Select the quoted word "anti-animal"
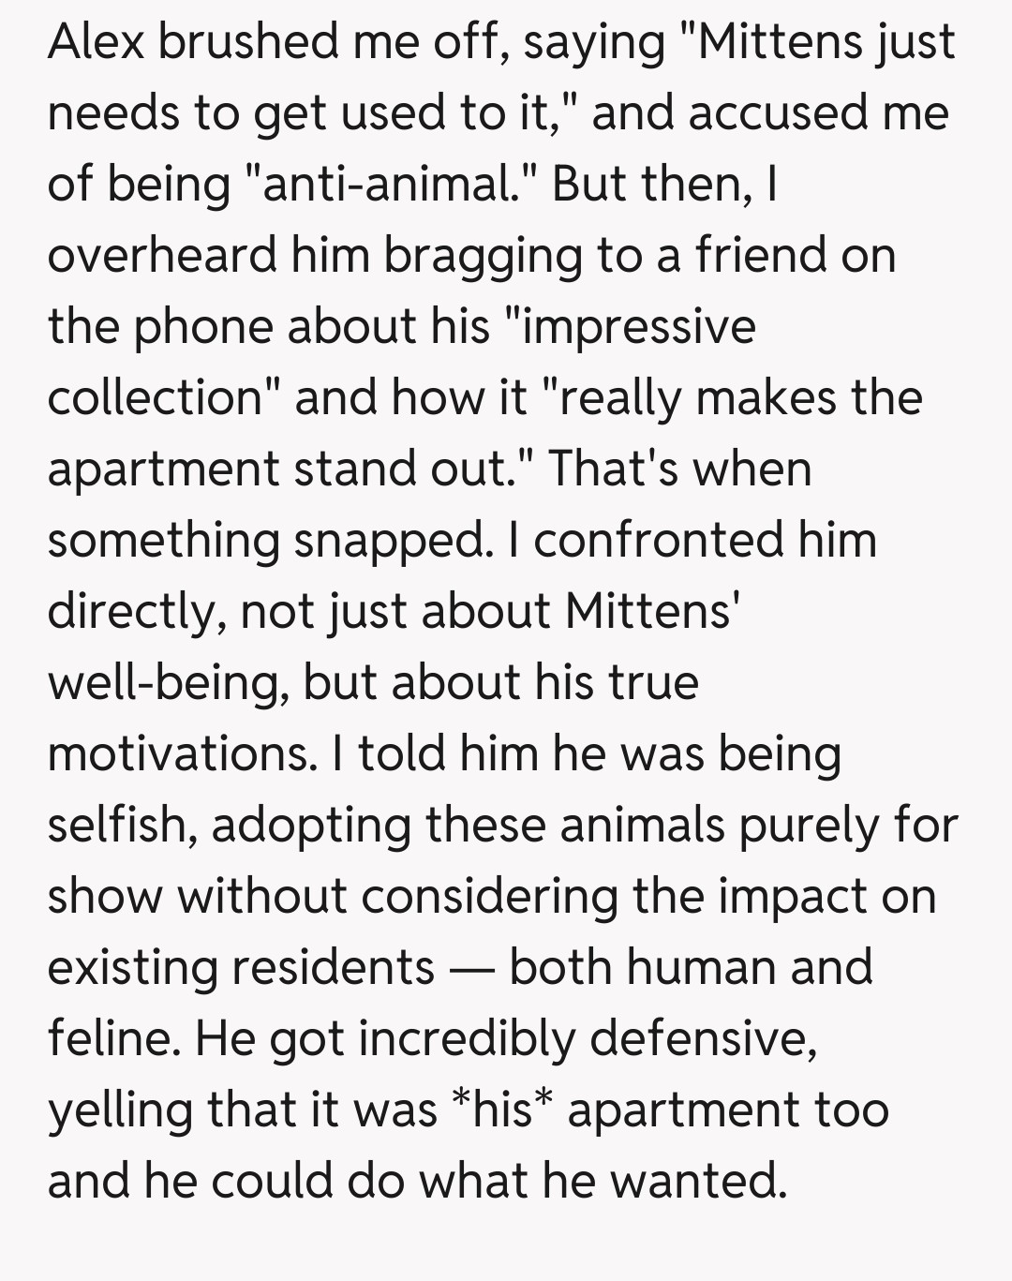Screen dimensions: 1012x1281 pos(387,185)
